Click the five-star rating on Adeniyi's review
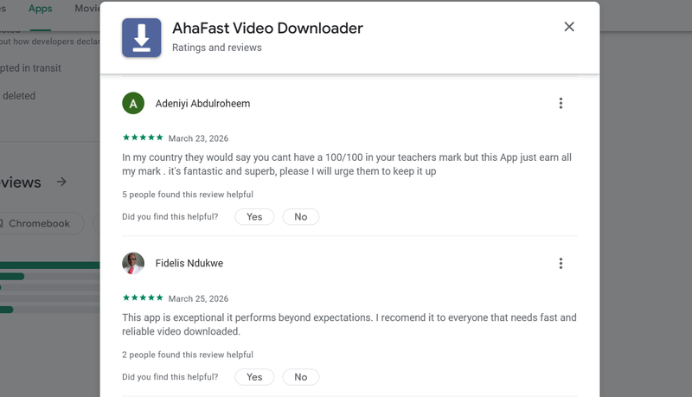Screen dimensions: 692x397 143,138
